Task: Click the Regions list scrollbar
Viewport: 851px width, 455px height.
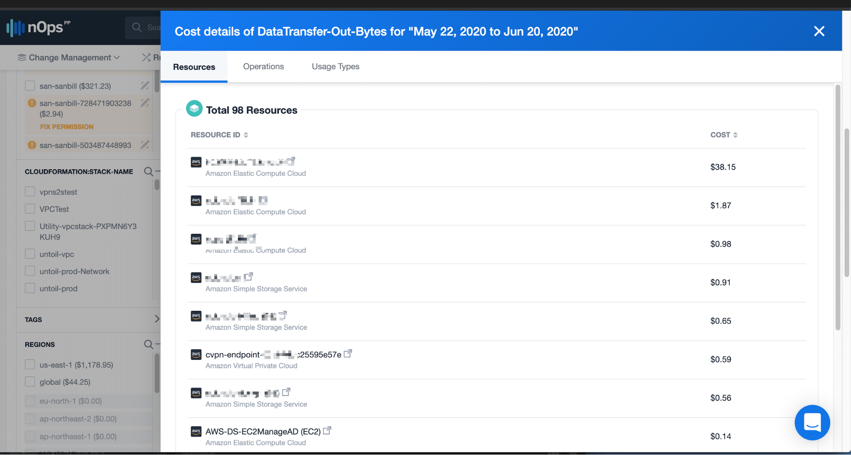Action: pyautogui.click(x=157, y=373)
